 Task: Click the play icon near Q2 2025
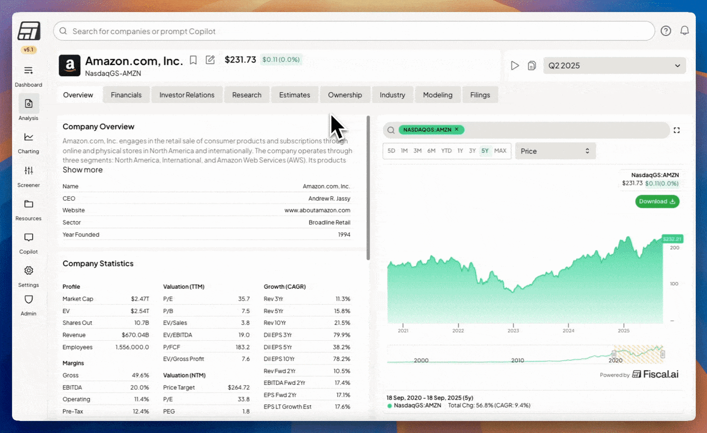click(515, 66)
